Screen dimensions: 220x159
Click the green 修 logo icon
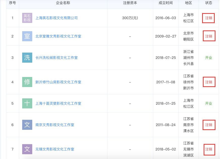(27, 82)
